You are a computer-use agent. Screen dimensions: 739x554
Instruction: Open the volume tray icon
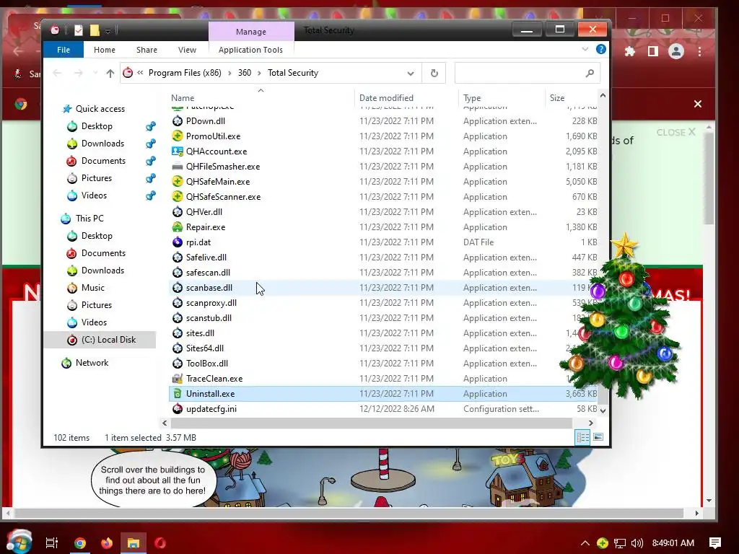pyautogui.click(x=637, y=542)
